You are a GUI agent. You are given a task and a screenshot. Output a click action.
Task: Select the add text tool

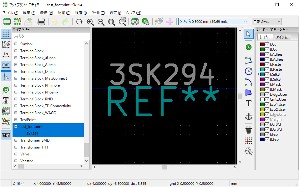[x=249, y=104]
